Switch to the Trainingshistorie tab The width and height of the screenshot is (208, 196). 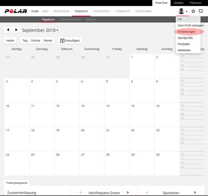click(70, 20)
